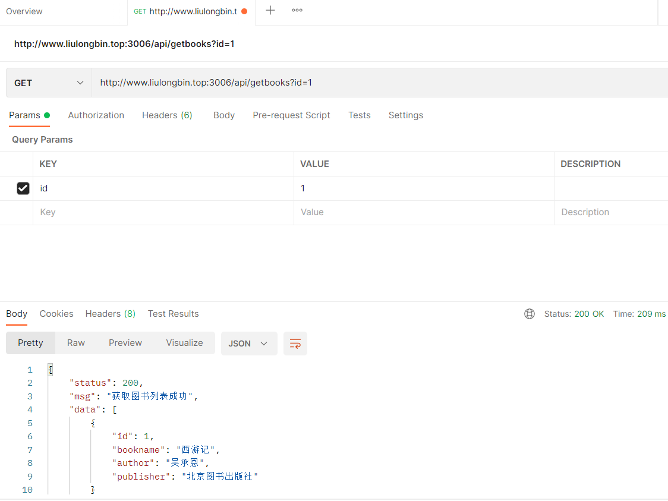The height and width of the screenshot is (501, 668).
Task: Select the Test Results tab
Action: pyautogui.click(x=173, y=314)
